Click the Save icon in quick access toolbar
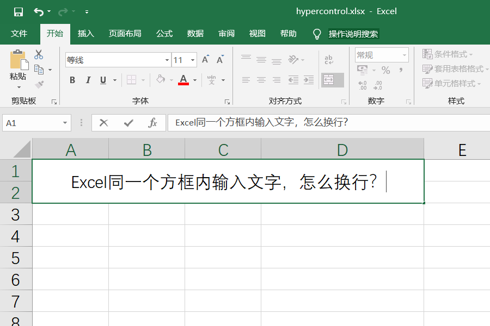This screenshot has width=490, height=326. tap(19, 12)
